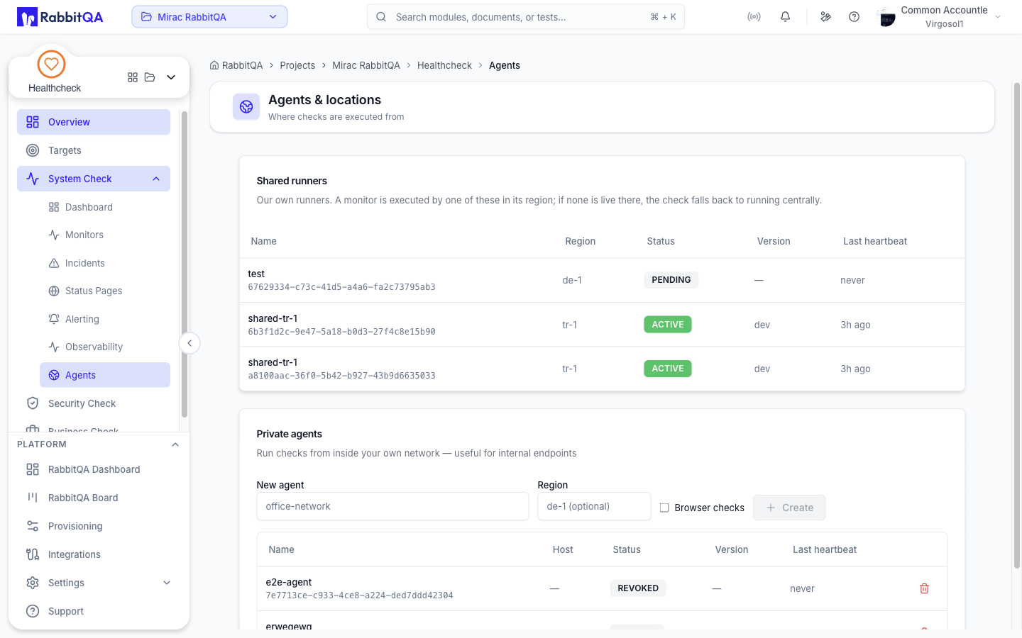Viewport: 1022px width, 638px height.
Task: Click the Agents & locations header icon
Action: click(x=246, y=107)
